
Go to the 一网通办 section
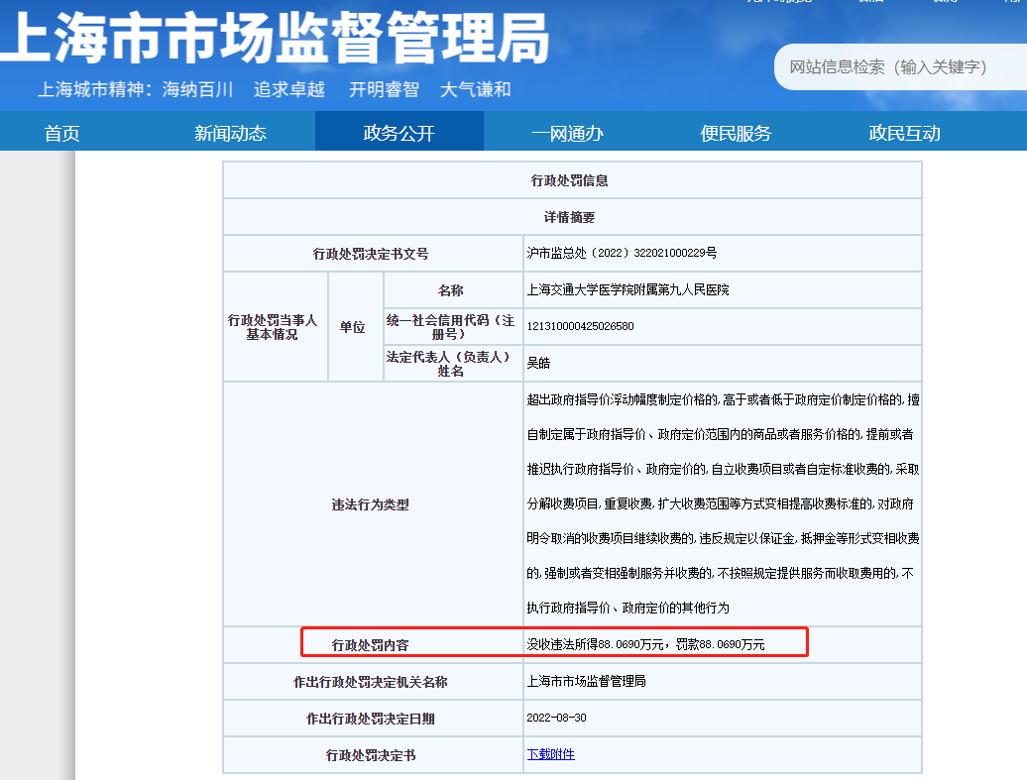point(567,133)
